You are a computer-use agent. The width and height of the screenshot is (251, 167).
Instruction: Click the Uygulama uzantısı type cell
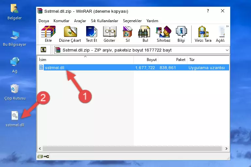tap(207, 68)
